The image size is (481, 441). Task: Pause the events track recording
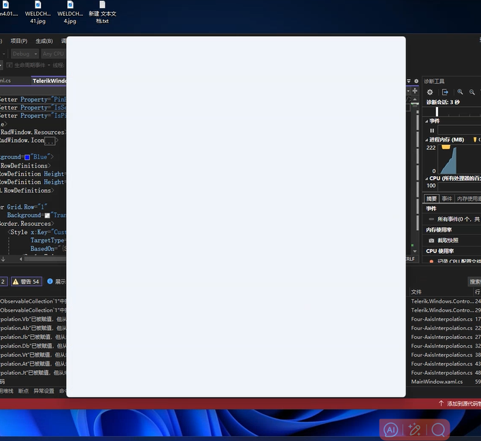pyautogui.click(x=432, y=130)
